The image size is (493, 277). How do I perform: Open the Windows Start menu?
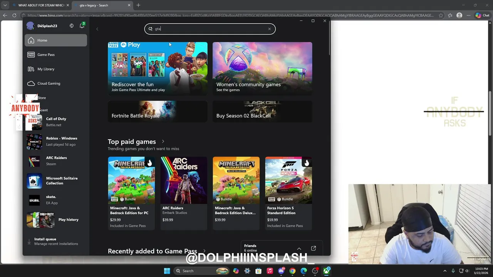[167, 271]
